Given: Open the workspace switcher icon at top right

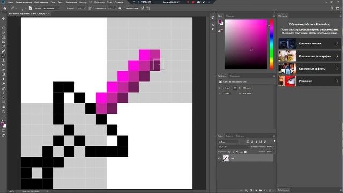Looking at the screenshot, I should [x=337, y=8].
